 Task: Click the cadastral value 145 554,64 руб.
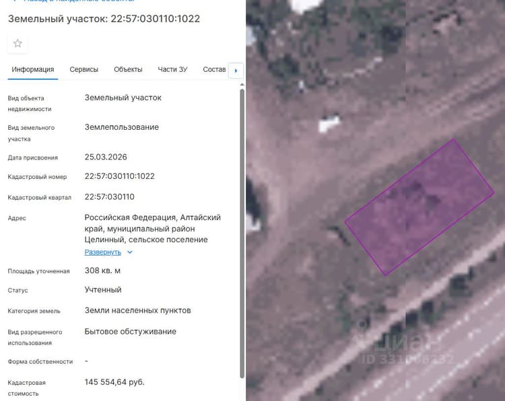[x=114, y=382]
